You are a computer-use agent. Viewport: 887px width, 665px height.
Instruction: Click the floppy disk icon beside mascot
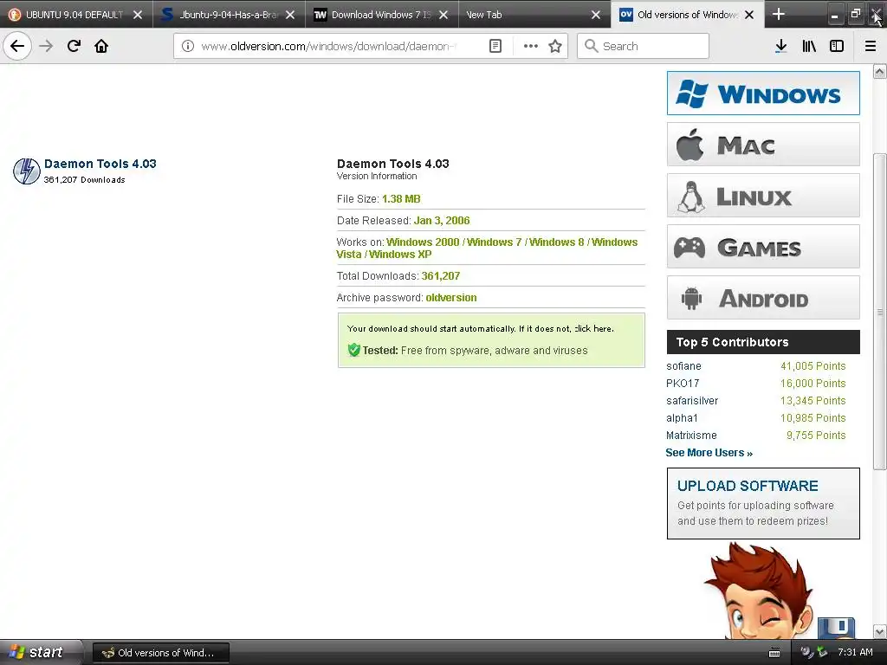836,628
